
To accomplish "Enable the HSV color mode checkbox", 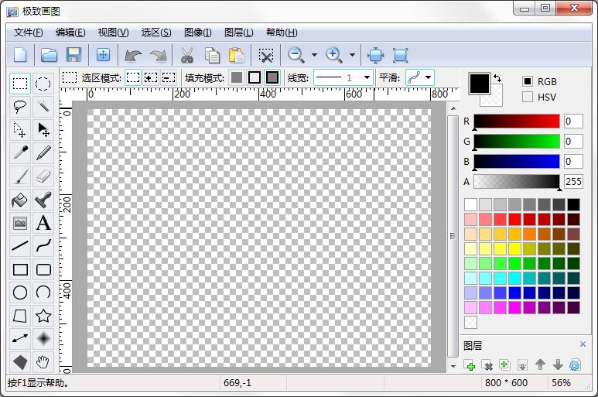I will [528, 97].
